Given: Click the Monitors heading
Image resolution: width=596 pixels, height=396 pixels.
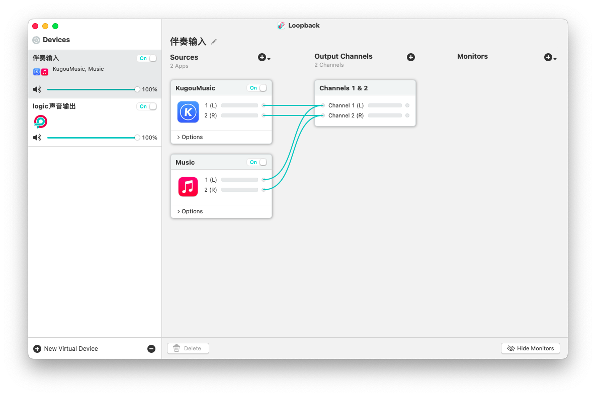Looking at the screenshot, I should pyautogui.click(x=472, y=56).
